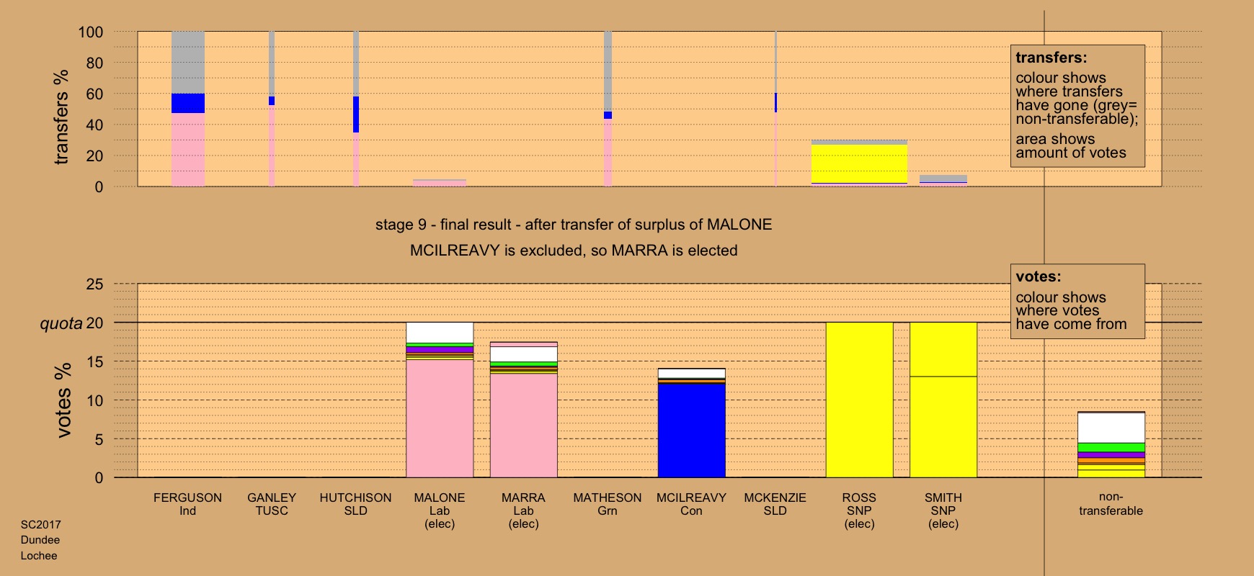Click the yellow ROSS transfers block in top chart

(859, 163)
